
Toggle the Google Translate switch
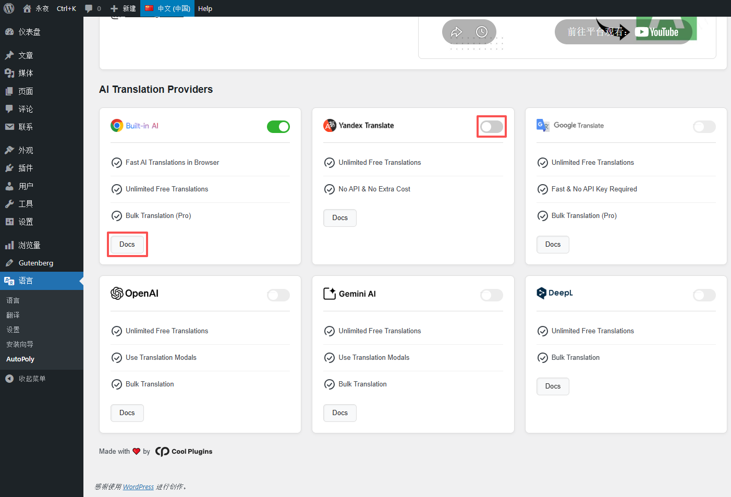coord(704,127)
